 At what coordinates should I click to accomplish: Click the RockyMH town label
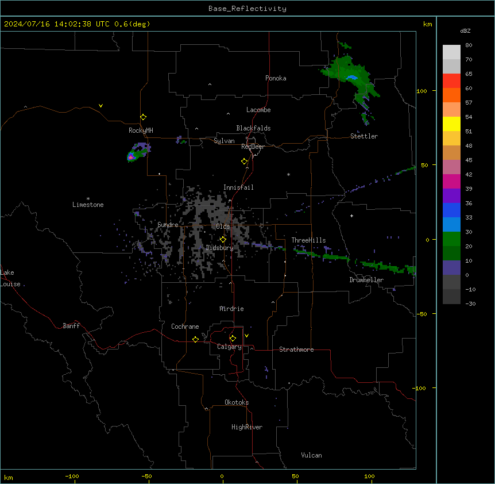pos(141,130)
